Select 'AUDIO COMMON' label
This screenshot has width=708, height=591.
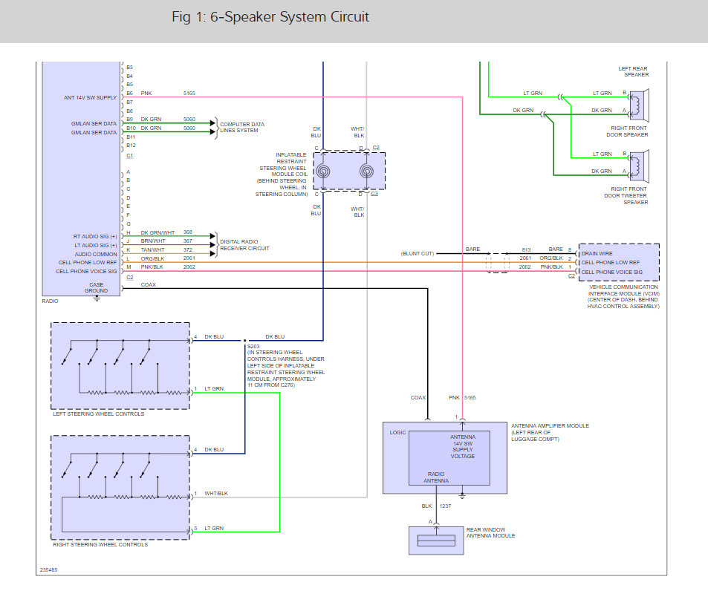[96, 255]
